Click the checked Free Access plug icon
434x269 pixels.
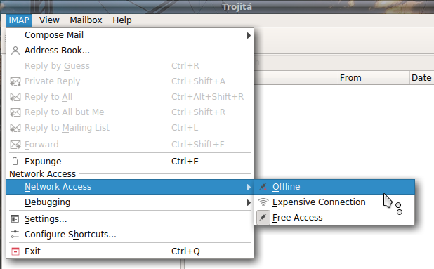(x=263, y=218)
